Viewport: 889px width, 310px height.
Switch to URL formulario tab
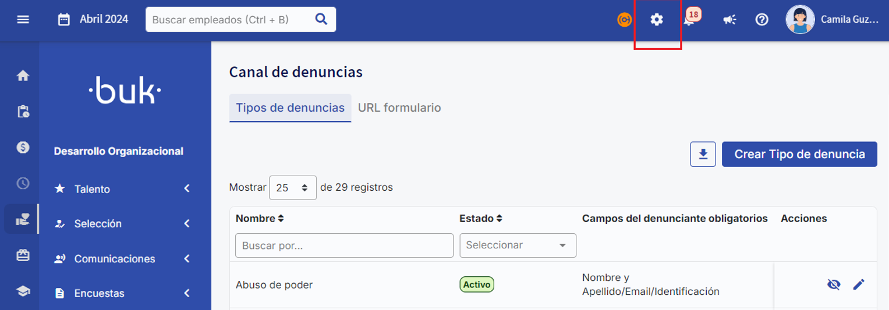tap(399, 108)
